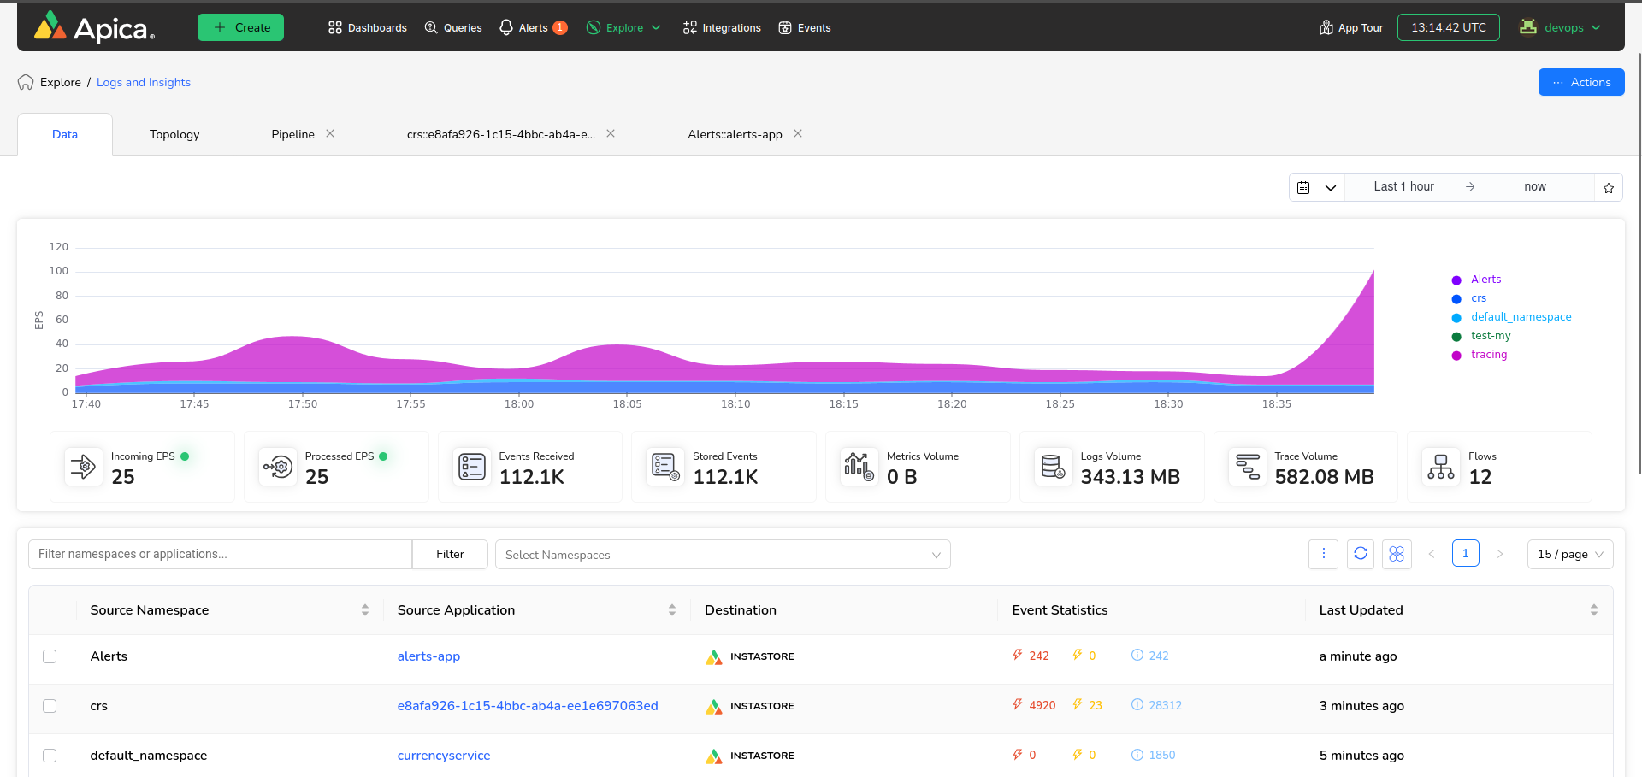Expand the 15 / page size dropdown
1642x777 pixels.
(1569, 554)
